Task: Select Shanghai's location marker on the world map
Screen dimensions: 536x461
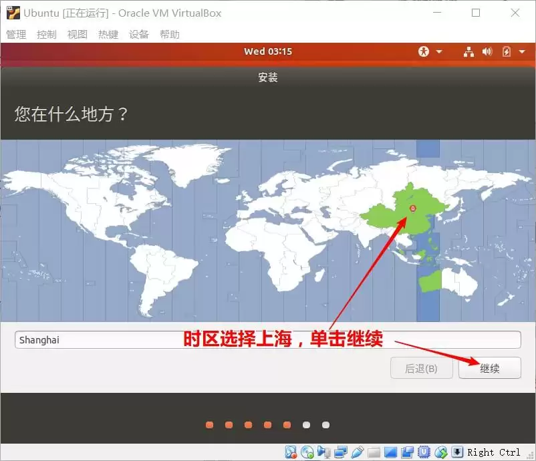Action: (414, 208)
